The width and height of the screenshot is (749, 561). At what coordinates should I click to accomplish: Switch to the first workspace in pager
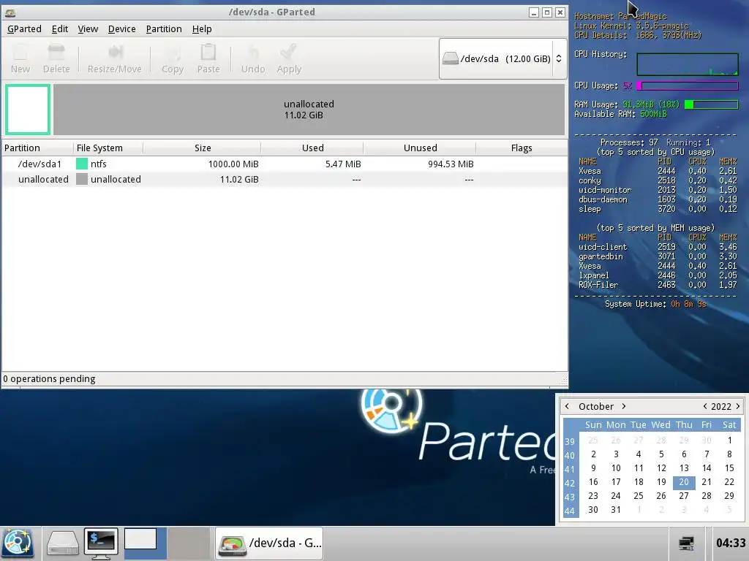(146, 543)
